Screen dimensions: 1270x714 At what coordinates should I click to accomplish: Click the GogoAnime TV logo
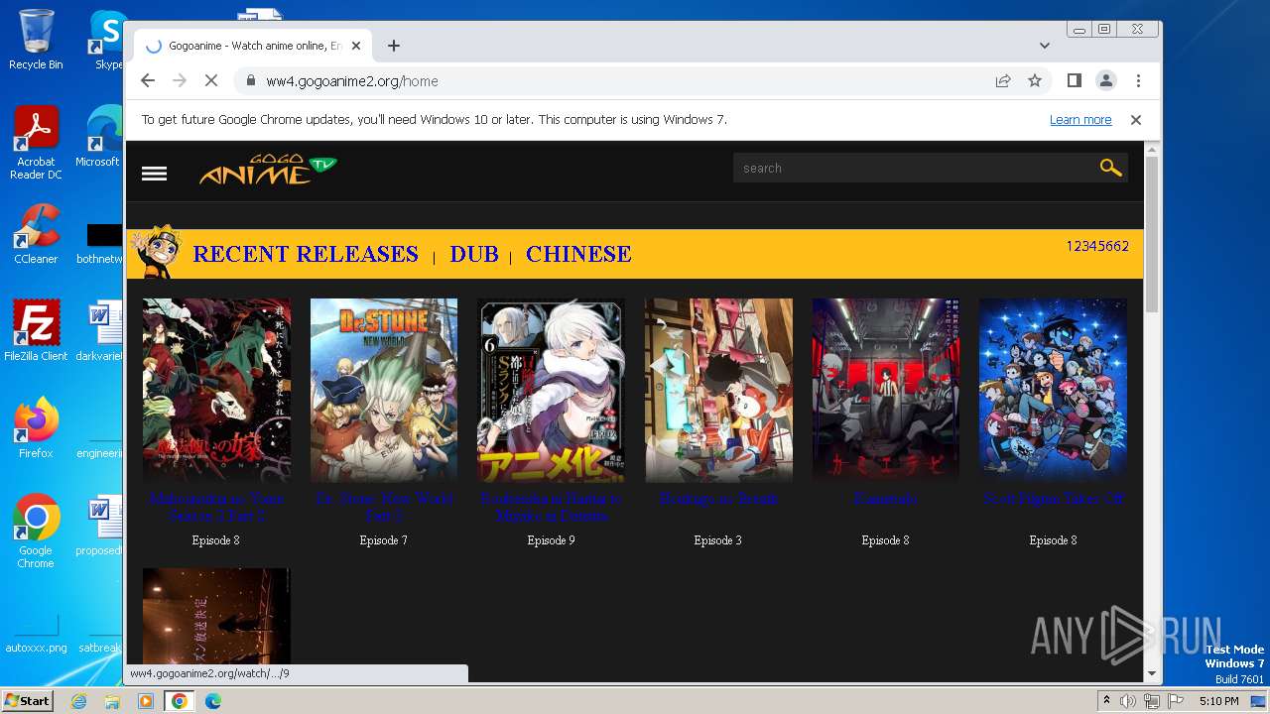268,170
